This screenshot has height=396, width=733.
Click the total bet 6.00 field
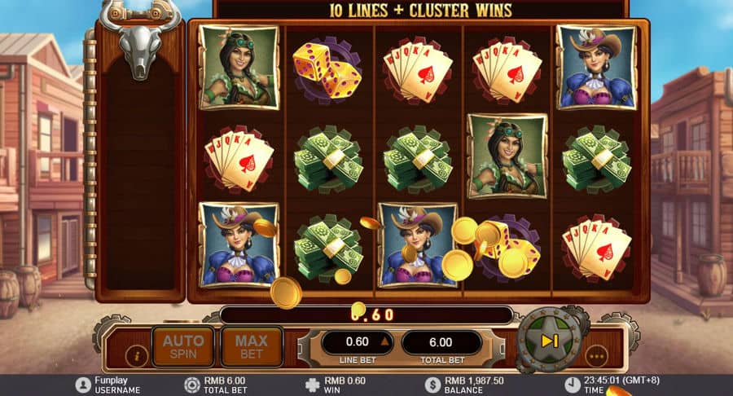coord(441,343)
